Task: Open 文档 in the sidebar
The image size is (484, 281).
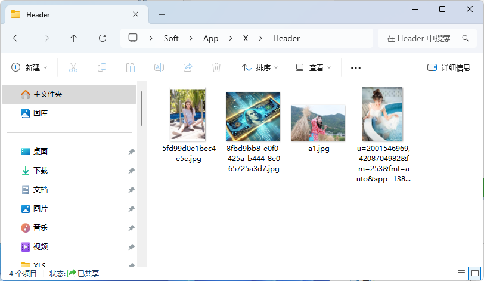Action: 69,190
